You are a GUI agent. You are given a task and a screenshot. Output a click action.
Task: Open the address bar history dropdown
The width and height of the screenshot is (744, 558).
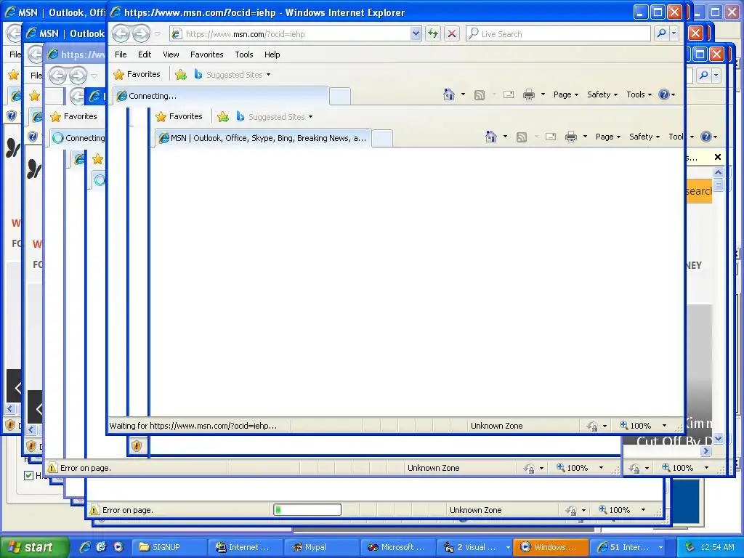point(416,33)
